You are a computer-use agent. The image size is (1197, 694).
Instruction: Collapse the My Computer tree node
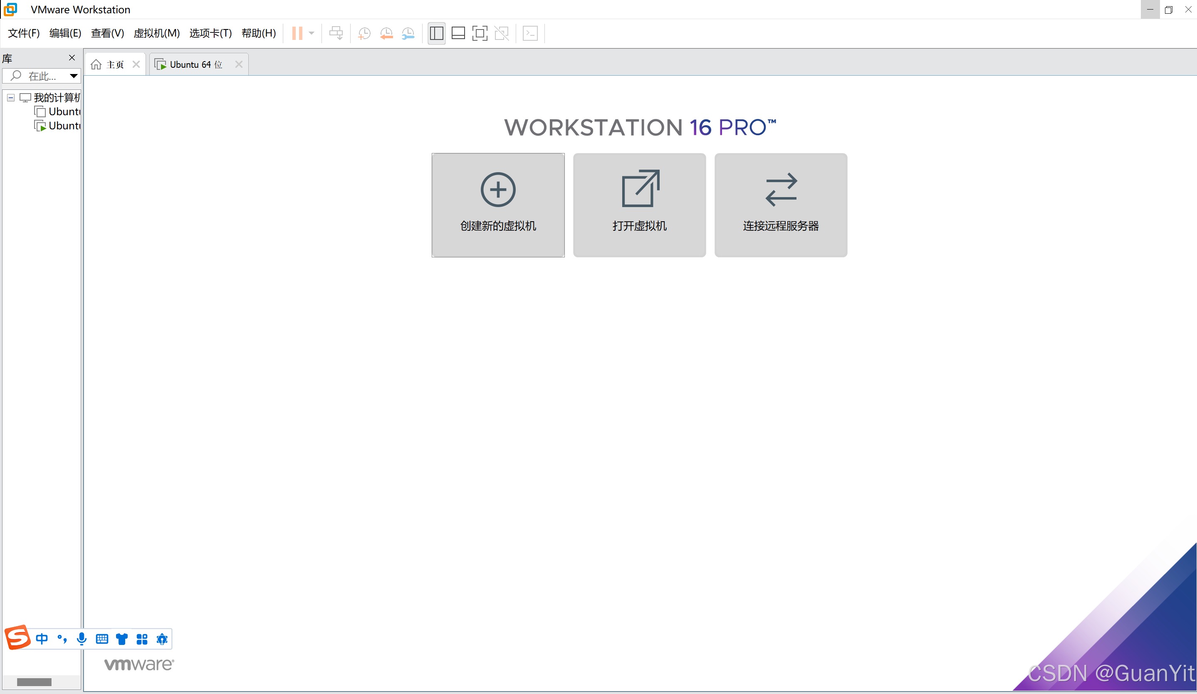[10, 98]
